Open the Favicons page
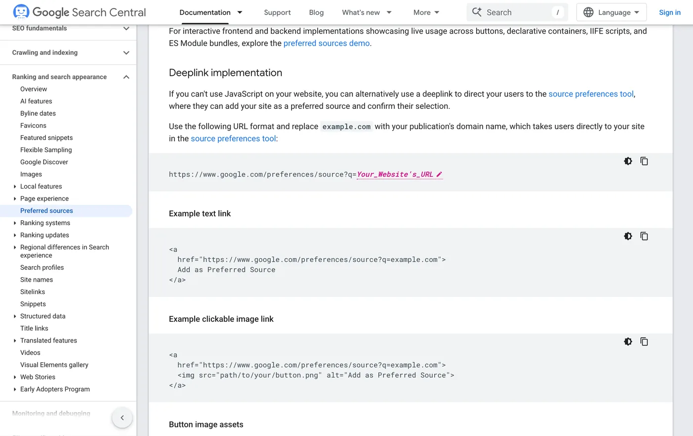The height and width of the screenshot is (436, 693). (x=33, y=126)
